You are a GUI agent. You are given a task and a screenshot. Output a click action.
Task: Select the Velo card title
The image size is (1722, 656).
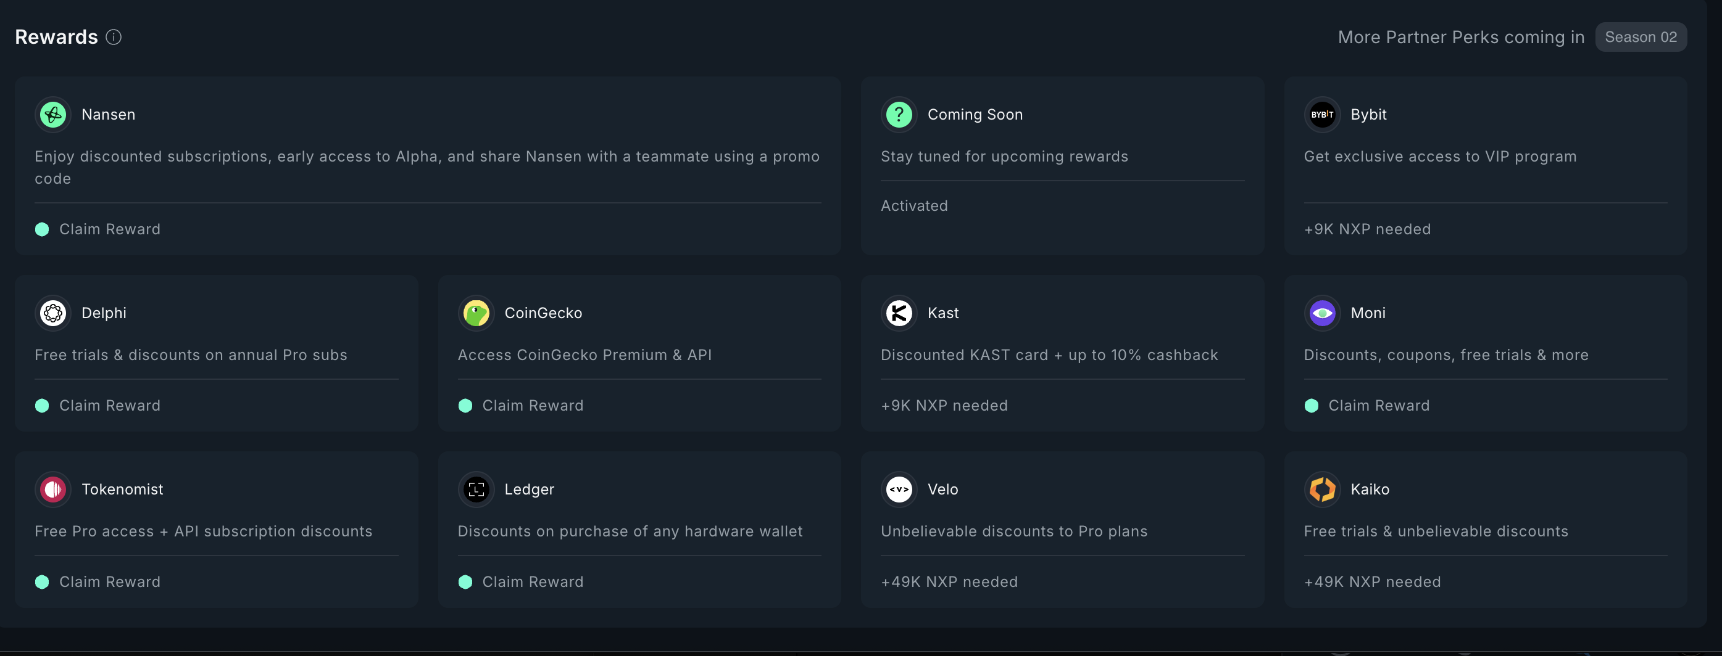942,490
